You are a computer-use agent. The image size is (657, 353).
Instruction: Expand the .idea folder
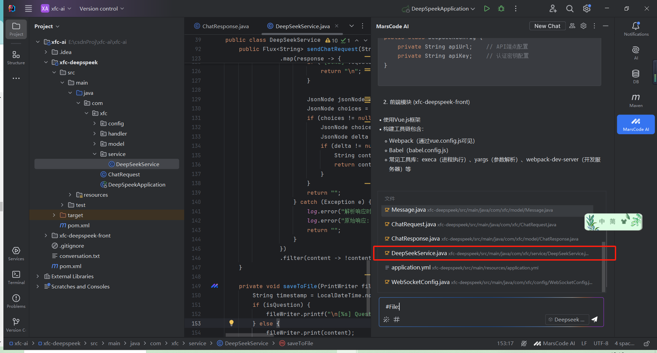46,52
